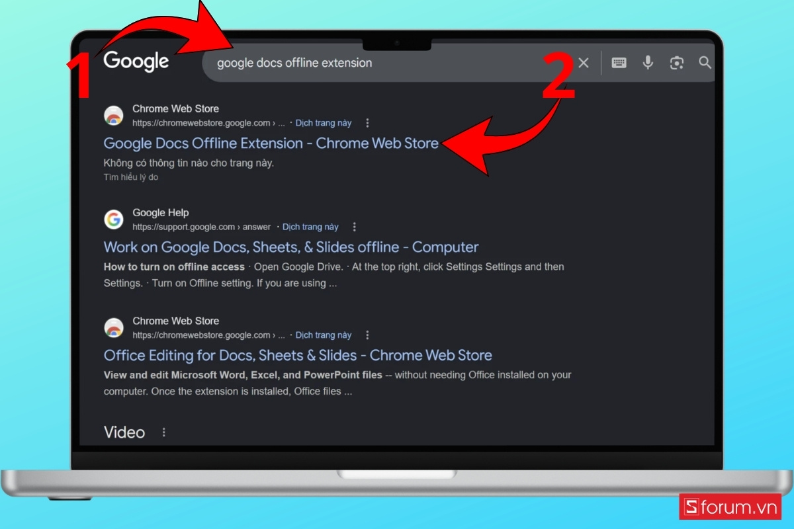This screenshot has height=529, width=794.
Task: Start voice search with microphone icon
Action: pyautogui.click(x=648, y=63)
